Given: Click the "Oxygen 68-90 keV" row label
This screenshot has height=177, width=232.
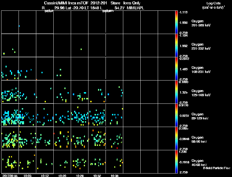Looking at the screenshot, I should click(x=199, y=140).
